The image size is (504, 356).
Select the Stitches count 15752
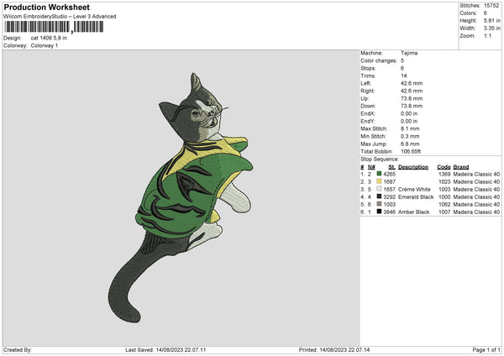point(491,6)
